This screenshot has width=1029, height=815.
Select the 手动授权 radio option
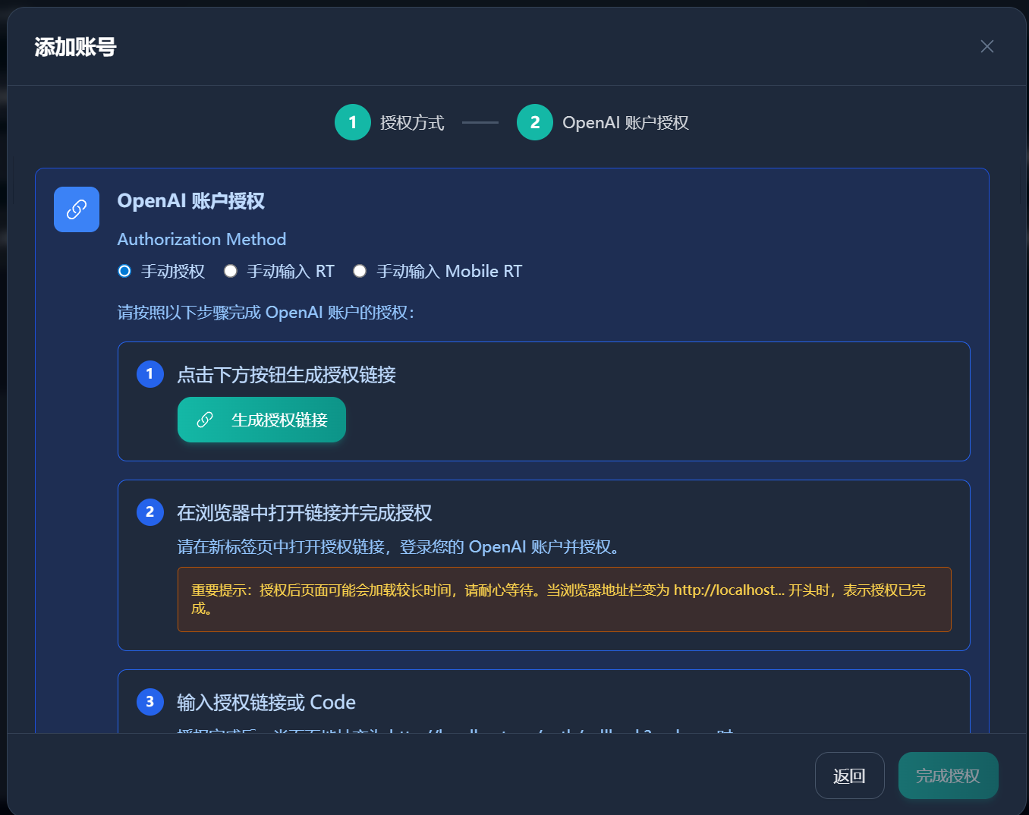tap(124, 271)
